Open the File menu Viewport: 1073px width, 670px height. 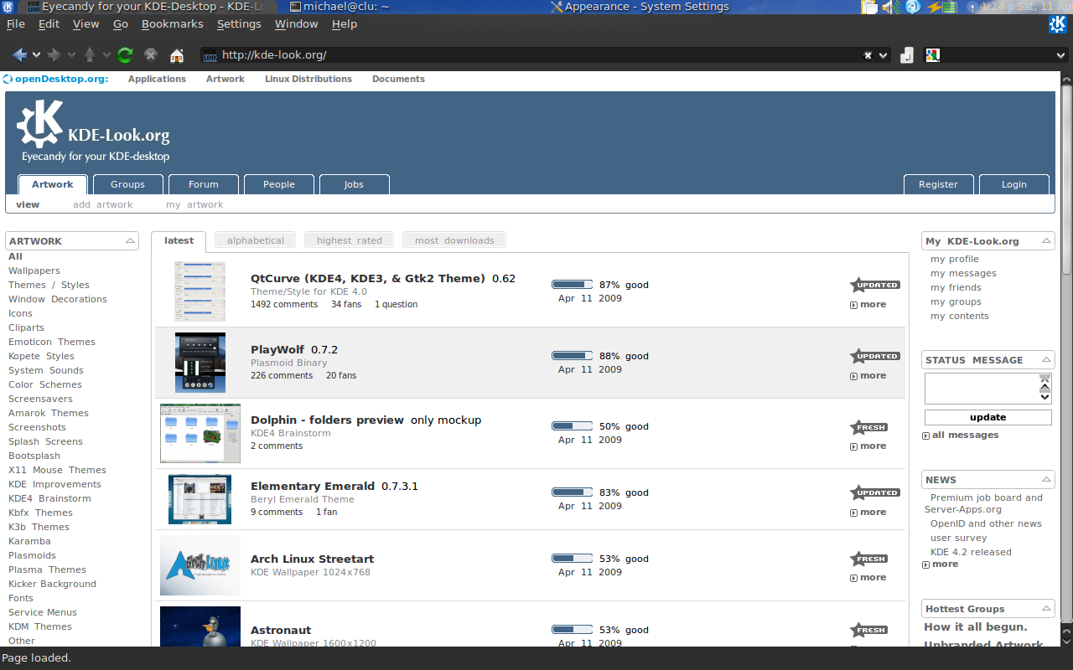point(16,24)
